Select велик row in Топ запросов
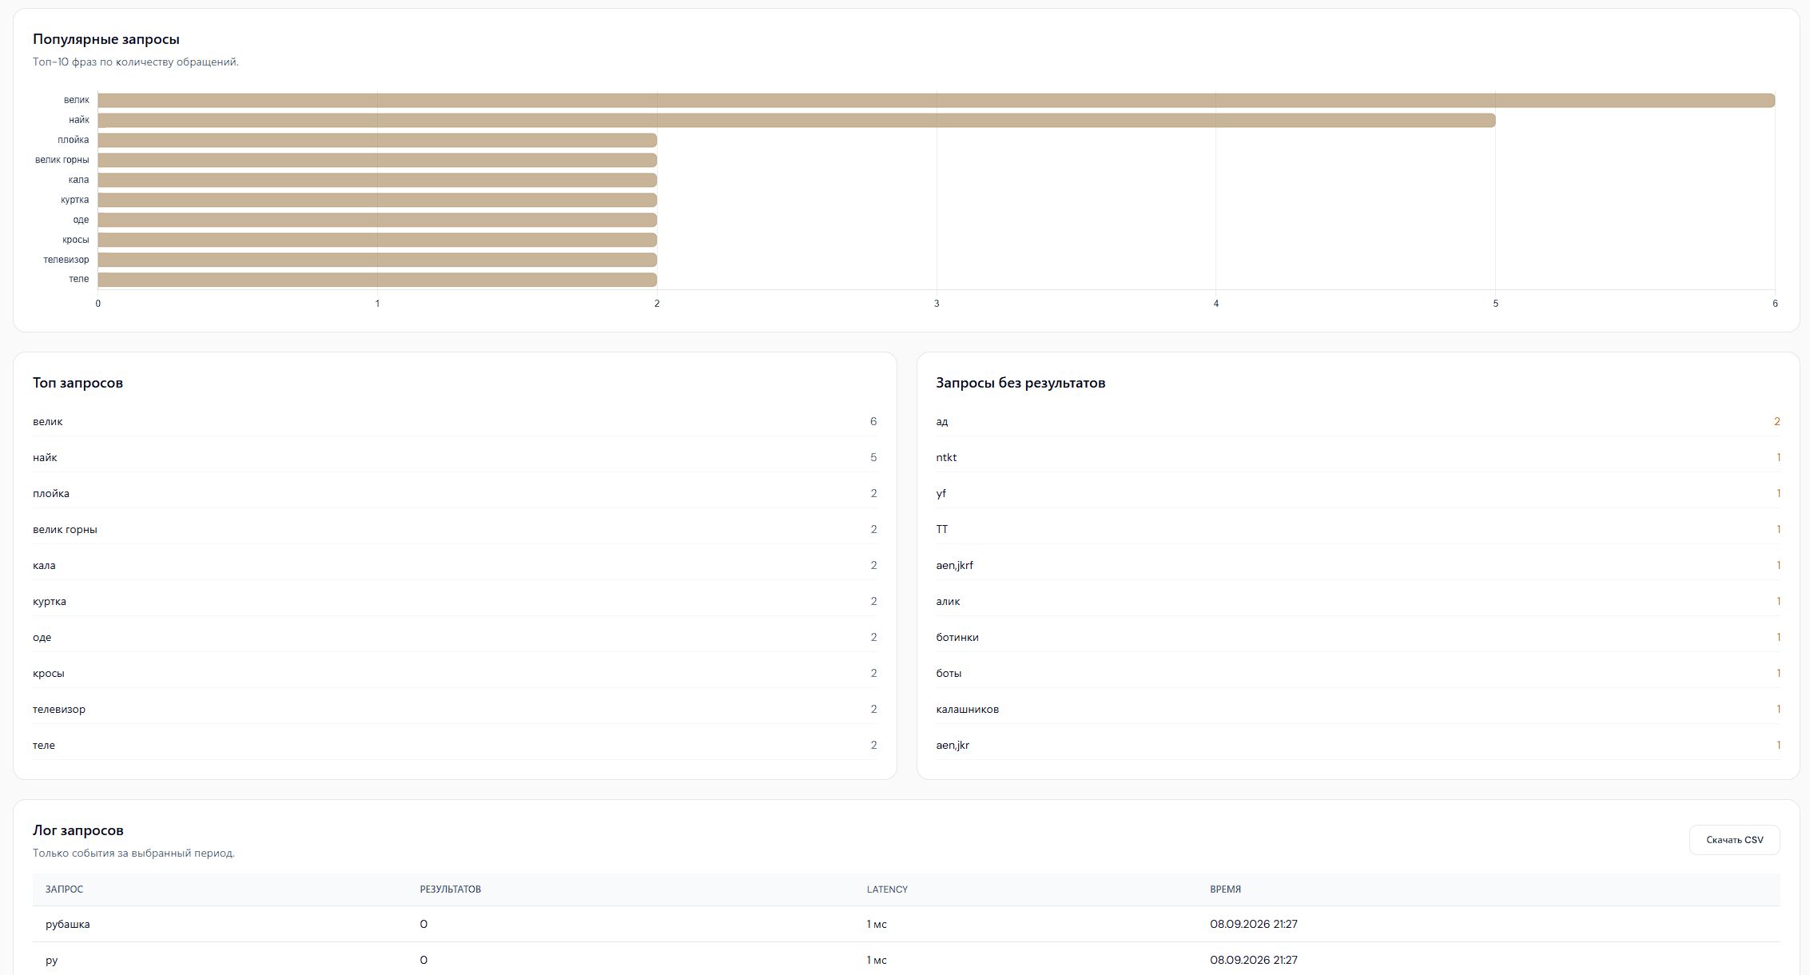This screenshot has width=1810, height=975. click(455, 421)
